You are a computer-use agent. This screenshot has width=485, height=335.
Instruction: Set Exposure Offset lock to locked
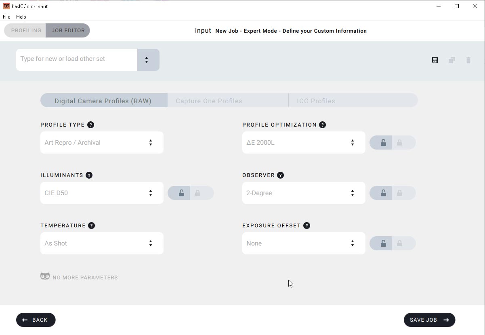point(403,243)
